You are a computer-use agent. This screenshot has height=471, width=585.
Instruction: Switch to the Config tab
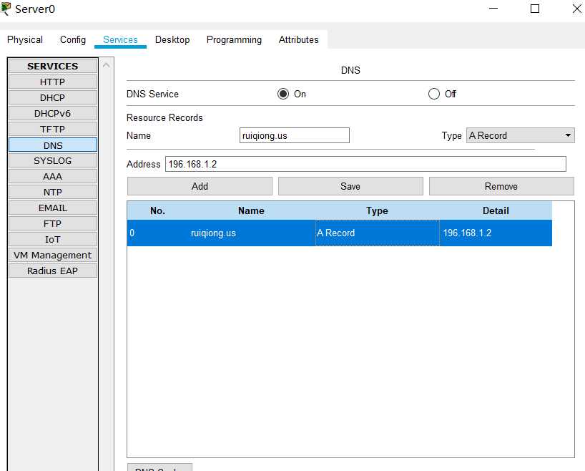[73, 39]
